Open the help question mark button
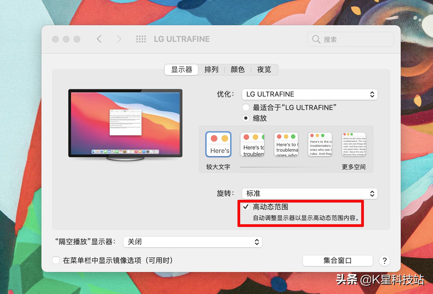 (x=384, y=260)
